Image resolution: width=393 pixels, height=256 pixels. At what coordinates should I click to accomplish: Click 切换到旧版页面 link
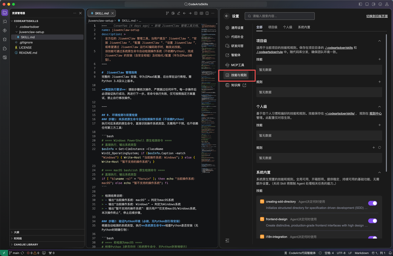(x=377, y=16)
